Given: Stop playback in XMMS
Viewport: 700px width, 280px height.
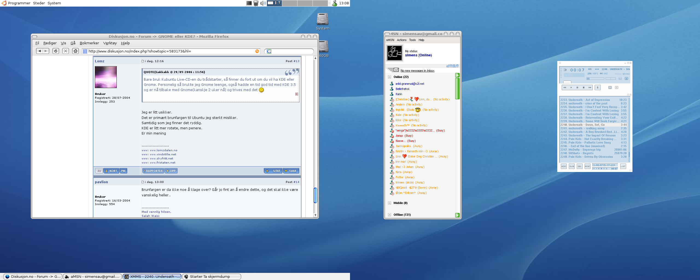Looking at the screenshot, I should tap(584, 87).
